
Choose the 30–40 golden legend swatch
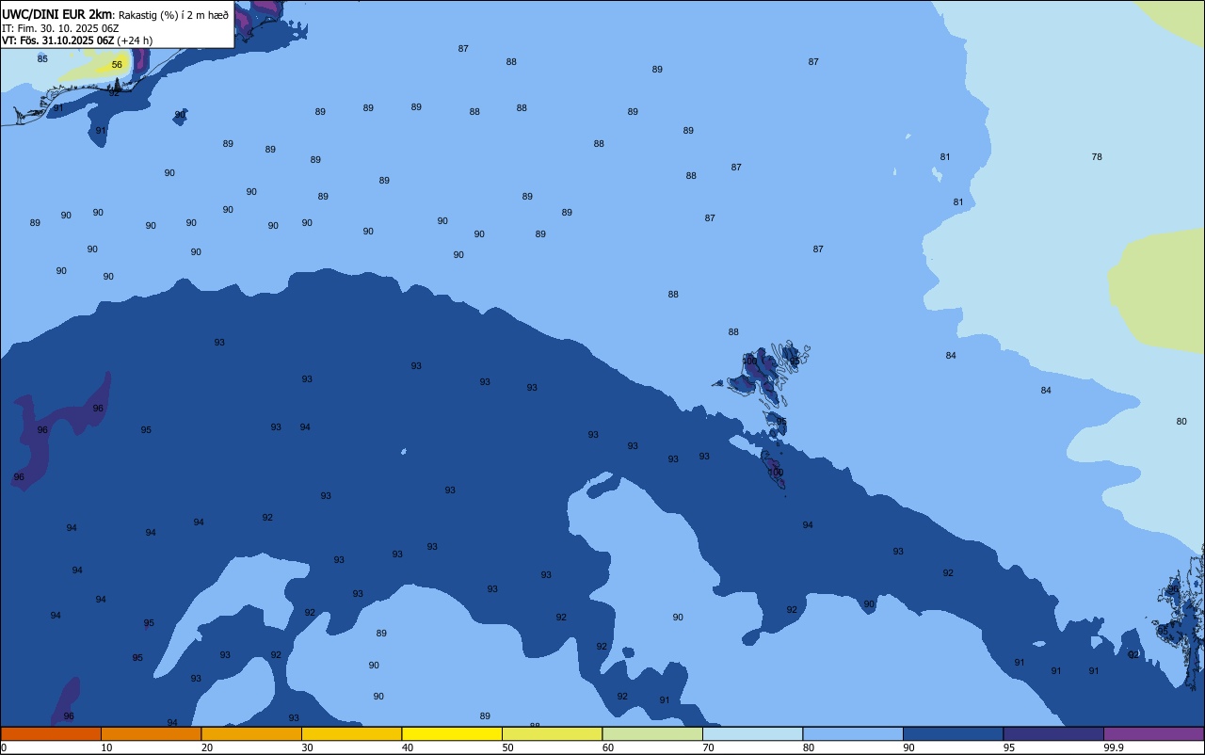351,733
